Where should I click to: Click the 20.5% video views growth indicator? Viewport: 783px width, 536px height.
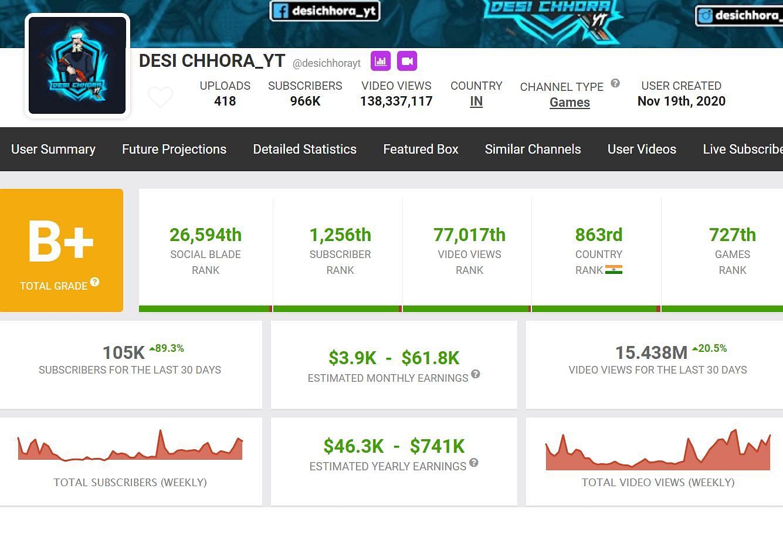pos(710,348)
